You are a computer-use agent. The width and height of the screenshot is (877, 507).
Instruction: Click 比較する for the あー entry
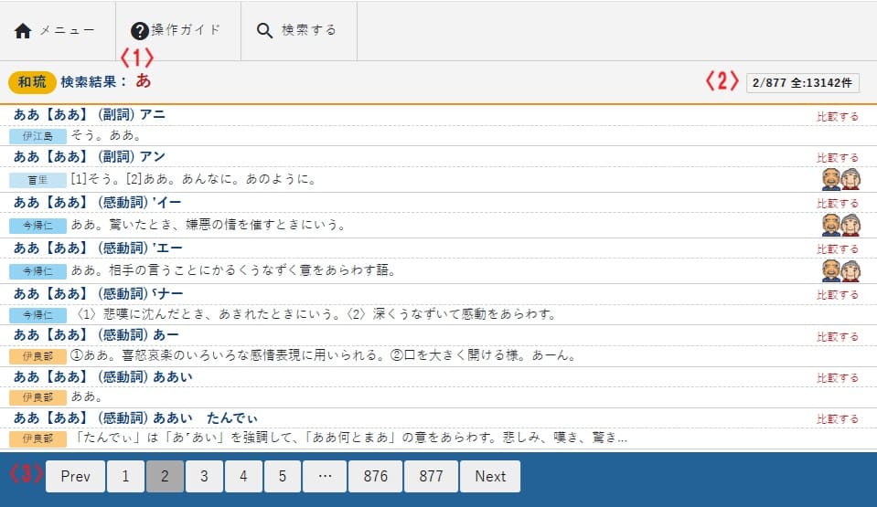tap(838, 336)
